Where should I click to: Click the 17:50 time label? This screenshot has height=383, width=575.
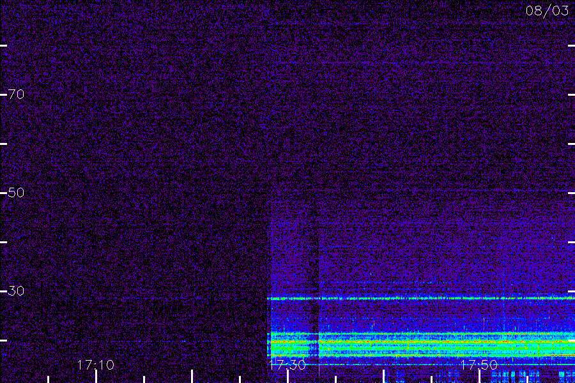point(479,364)
